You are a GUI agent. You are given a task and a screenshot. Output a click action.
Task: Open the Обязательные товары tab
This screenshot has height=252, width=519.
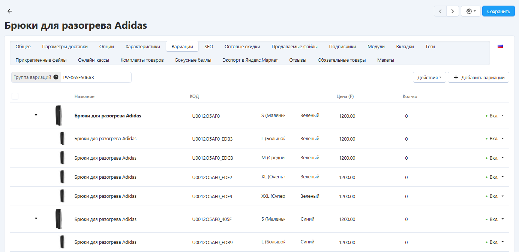pos(342,60)
